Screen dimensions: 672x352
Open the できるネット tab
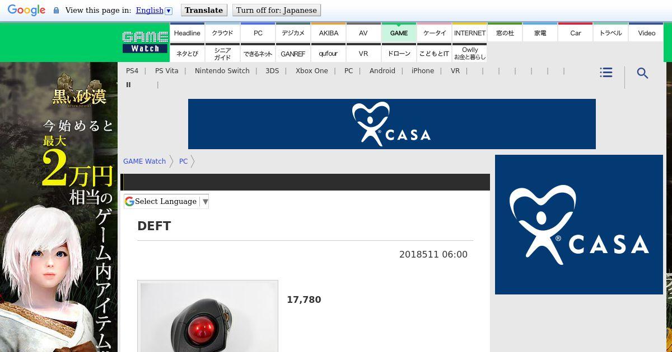(258, 54)
